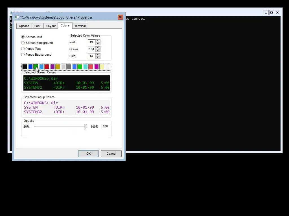Image resolution: width=289 pixels, height=216 pixels.
Task: Increase the Blue value with up arrow
Action: pos(98,55)
